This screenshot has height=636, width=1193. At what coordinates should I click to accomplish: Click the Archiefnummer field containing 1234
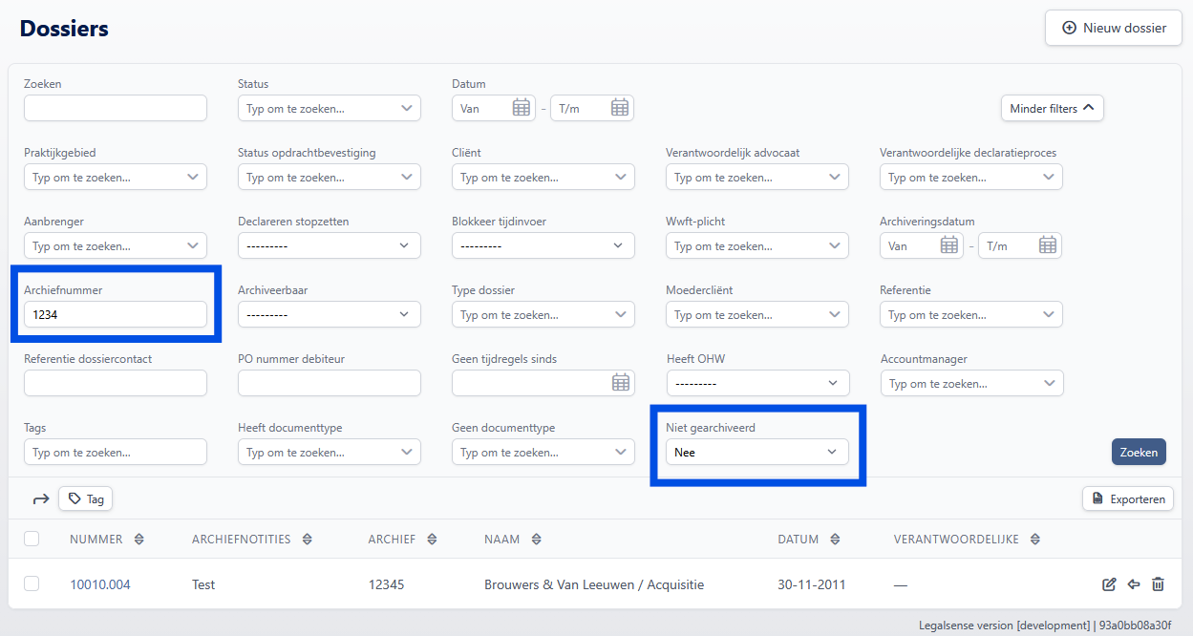point(116,314)
